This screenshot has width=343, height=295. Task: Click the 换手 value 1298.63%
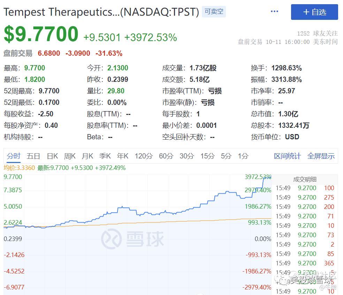tap(287, 68)
